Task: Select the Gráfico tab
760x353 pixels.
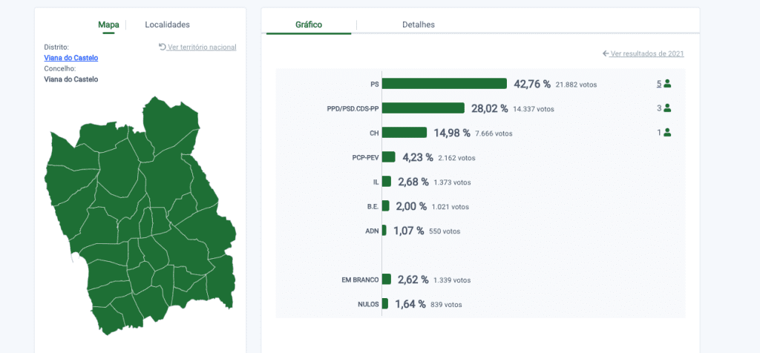Action: [309, 24]
